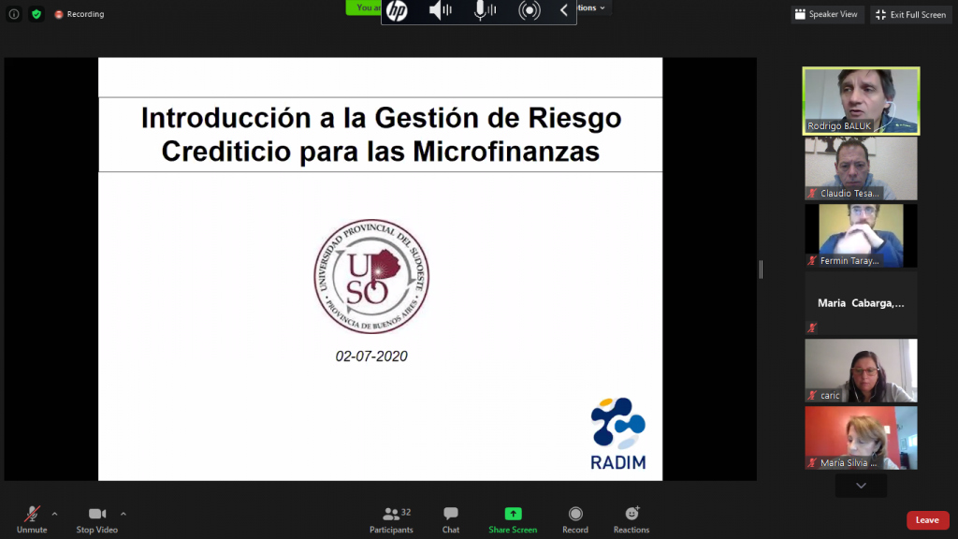Switch to Speaker View

point(827,14)
